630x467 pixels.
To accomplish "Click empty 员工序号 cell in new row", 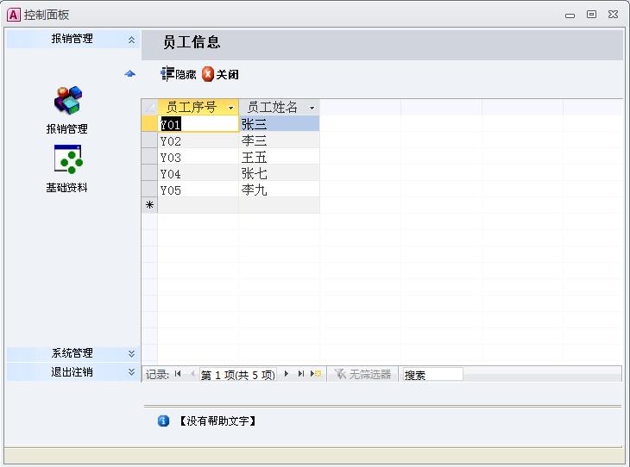I will (x=198, y=205).
